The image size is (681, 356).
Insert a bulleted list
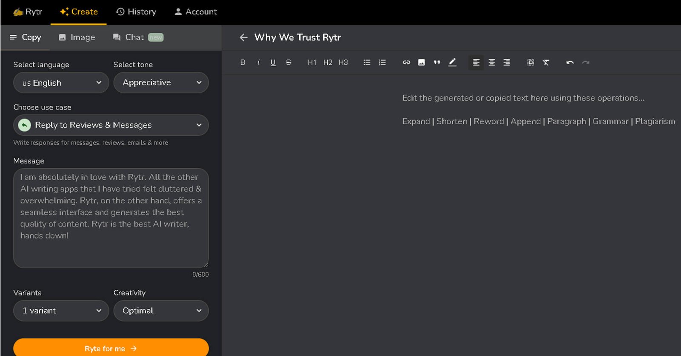pyautogui.click(x=367, y=62)
